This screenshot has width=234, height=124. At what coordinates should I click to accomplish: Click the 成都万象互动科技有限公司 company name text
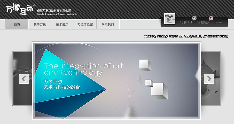click(54, 11)
